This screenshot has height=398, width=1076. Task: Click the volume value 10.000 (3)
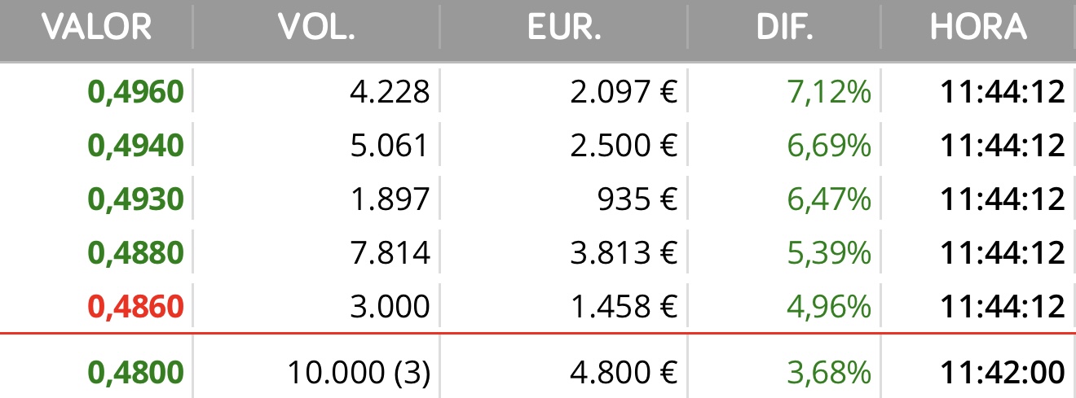coord(359,373)
